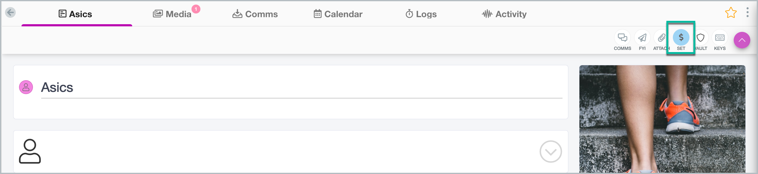
Task: Click the pink contact avatar icon
Action: tap(26, 87)
